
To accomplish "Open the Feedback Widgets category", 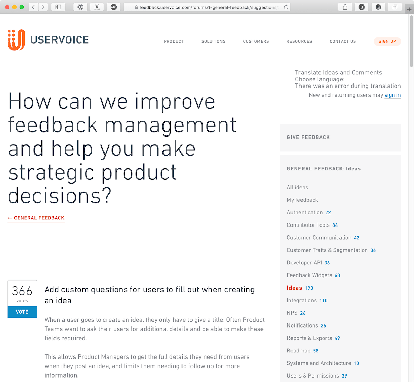I will (x=309, y=275).
